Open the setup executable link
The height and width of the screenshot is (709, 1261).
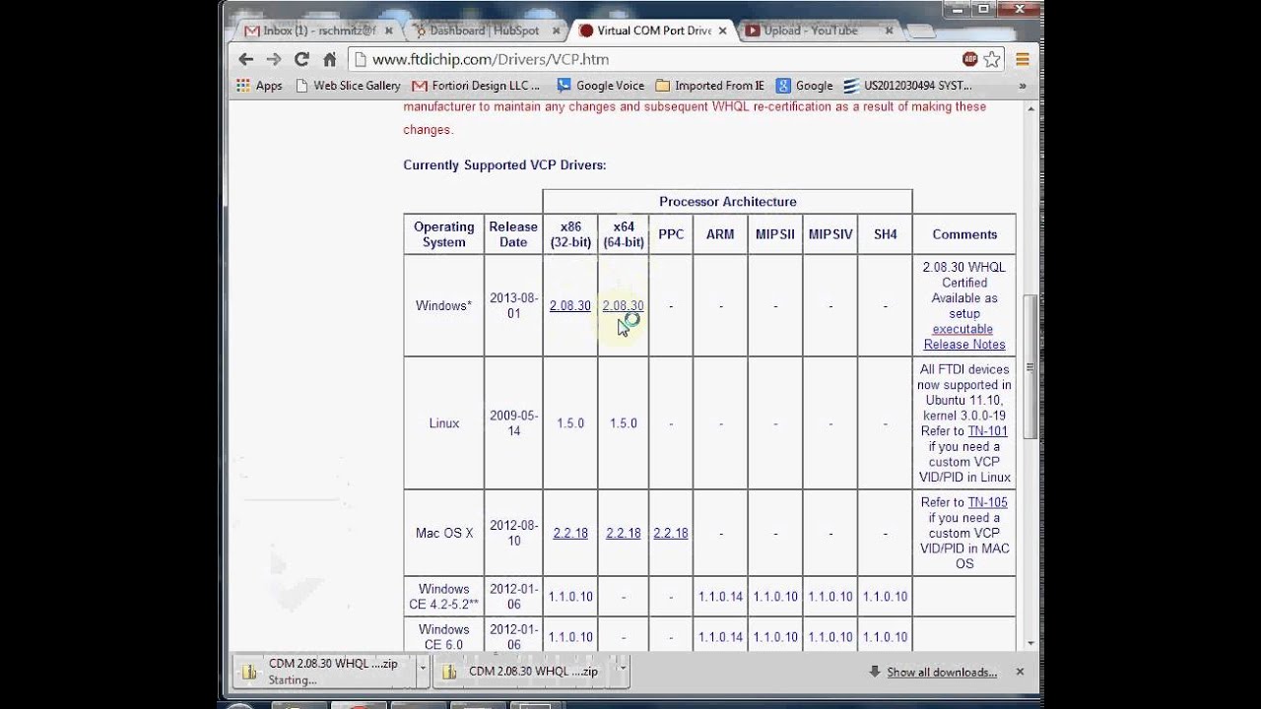[x=962, y=329]
